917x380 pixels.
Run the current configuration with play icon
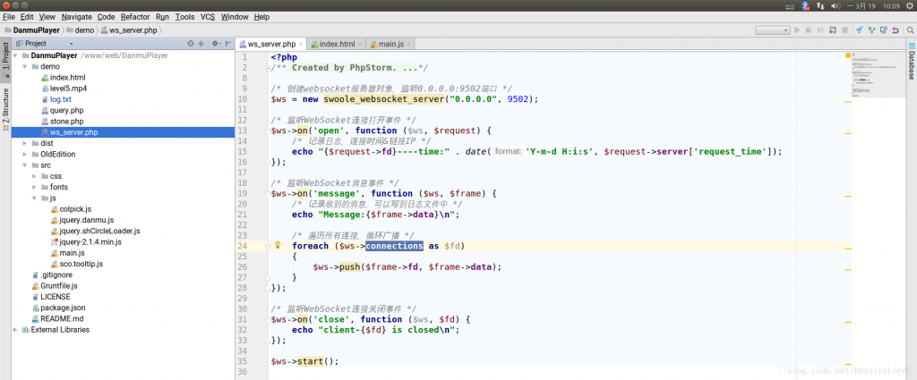click(x=796, y=30)
